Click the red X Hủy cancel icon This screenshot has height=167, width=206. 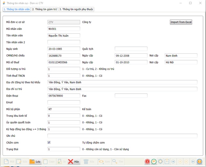coord(70,162)
